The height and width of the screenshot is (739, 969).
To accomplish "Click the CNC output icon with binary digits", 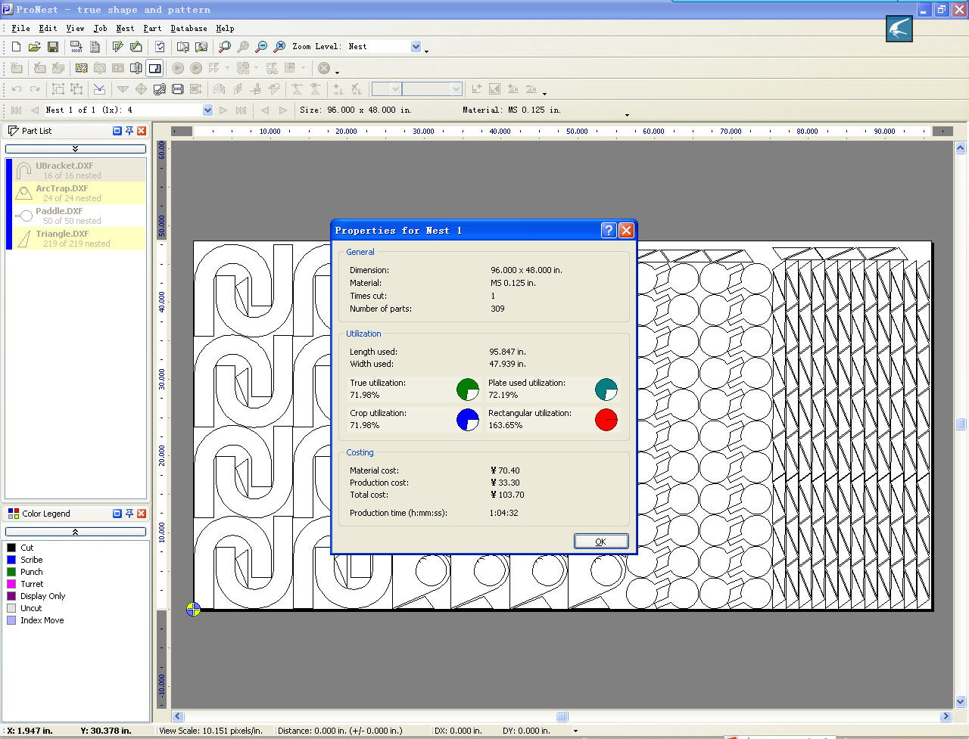I will (x=76, y=47).
